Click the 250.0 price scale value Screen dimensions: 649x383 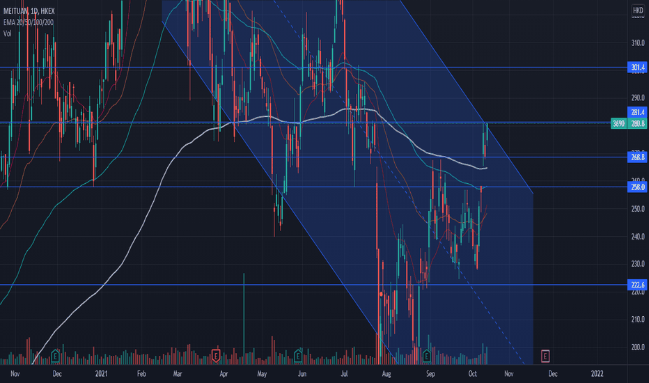coord(638,209)
